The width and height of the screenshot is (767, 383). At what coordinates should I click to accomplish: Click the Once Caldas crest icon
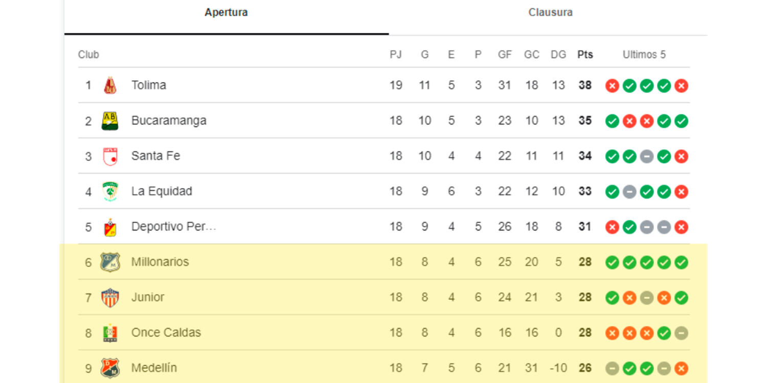110,333
